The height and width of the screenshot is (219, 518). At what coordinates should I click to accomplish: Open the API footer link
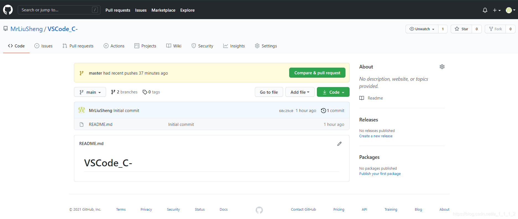364,210
